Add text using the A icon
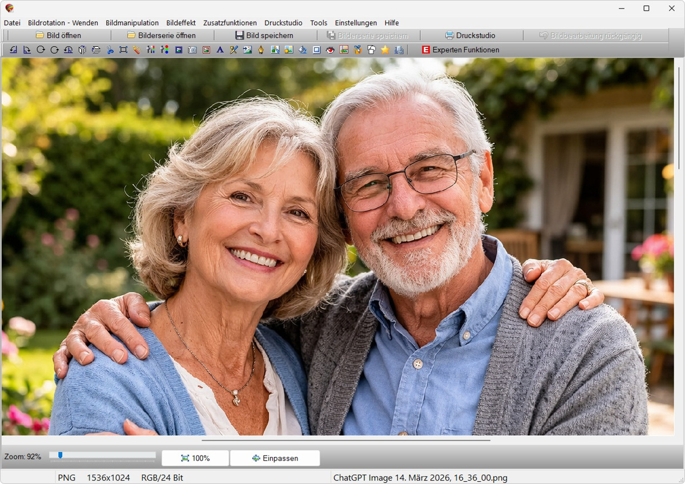 coord(220,50)
